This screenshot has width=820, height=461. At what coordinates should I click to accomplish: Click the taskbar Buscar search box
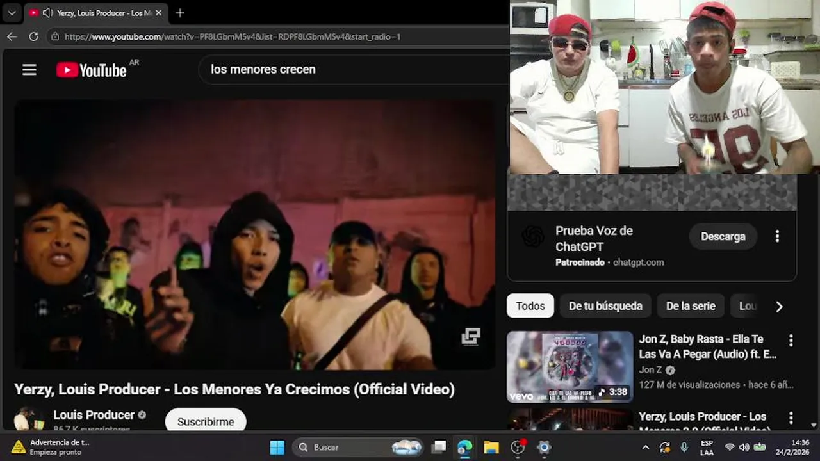click(358, 447)
